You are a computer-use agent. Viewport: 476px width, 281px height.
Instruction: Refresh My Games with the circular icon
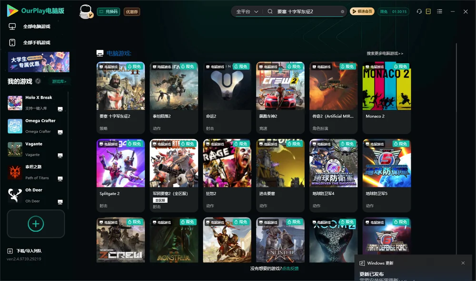pyautogui.click(x=38, y=81)
